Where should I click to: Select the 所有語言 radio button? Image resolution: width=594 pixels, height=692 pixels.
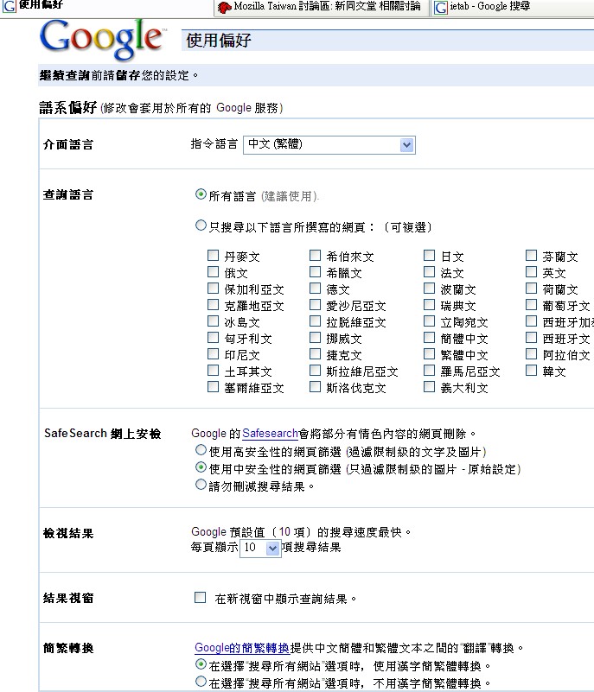point(201,195)
